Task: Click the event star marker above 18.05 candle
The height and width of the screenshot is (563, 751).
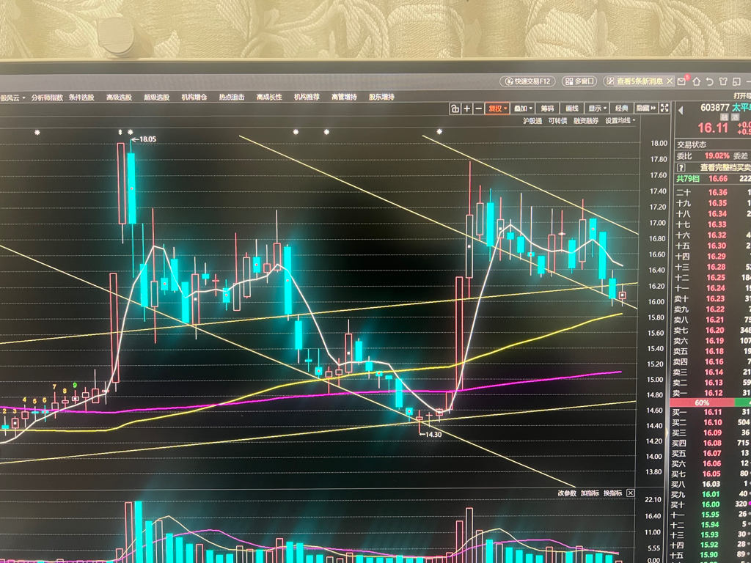Action: [131, 132]
